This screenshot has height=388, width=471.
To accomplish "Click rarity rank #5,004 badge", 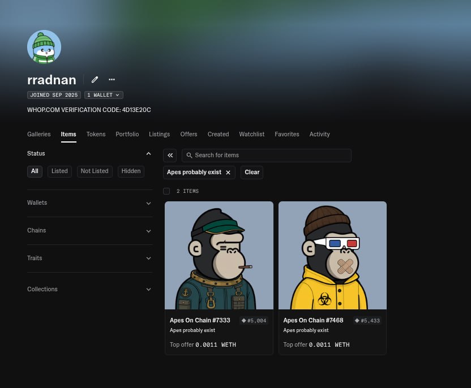I will 254,321.
